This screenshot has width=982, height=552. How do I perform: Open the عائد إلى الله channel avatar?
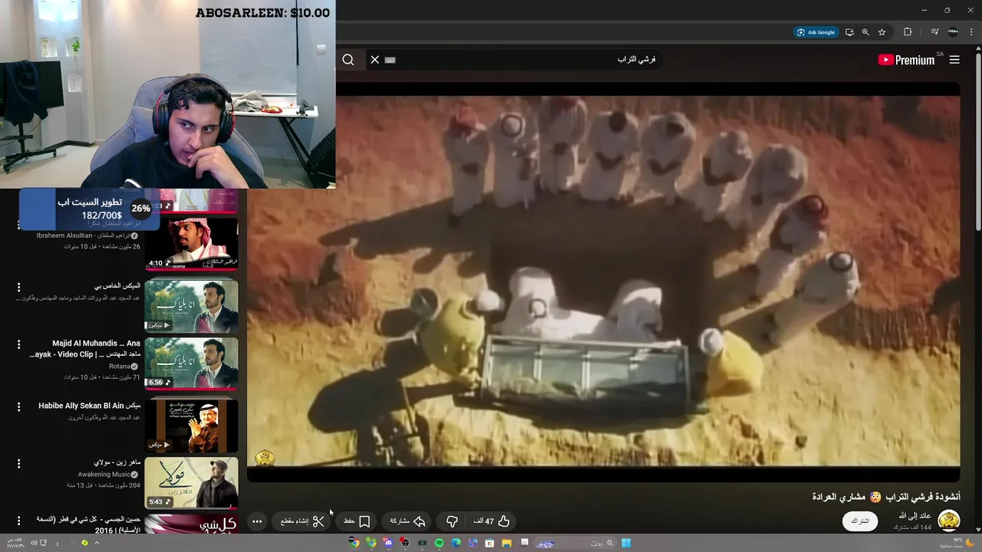(x=949, y=521)
